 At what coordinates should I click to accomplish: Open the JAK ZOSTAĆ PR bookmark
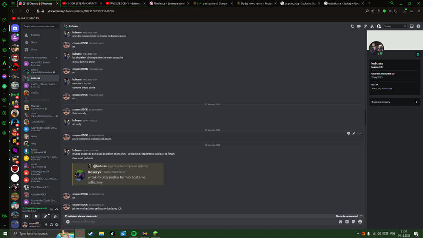point(26,18)
